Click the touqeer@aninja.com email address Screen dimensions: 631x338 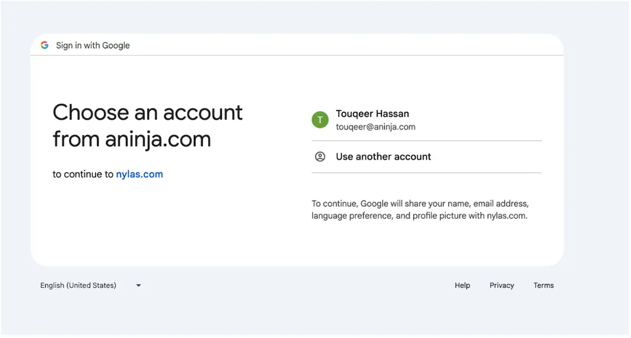(375, 127)
